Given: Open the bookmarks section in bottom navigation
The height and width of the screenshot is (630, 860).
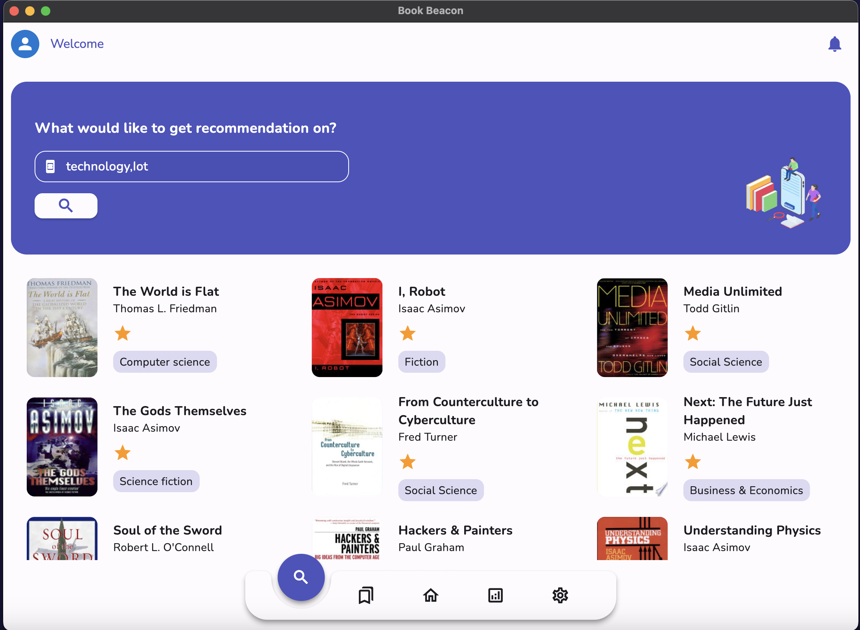Looking at the screenshot, I should [366, 595].
